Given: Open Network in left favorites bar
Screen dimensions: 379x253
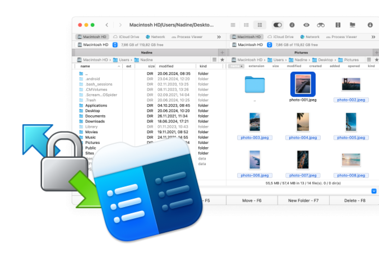Looking at the screenshot, I should point(155,37).
